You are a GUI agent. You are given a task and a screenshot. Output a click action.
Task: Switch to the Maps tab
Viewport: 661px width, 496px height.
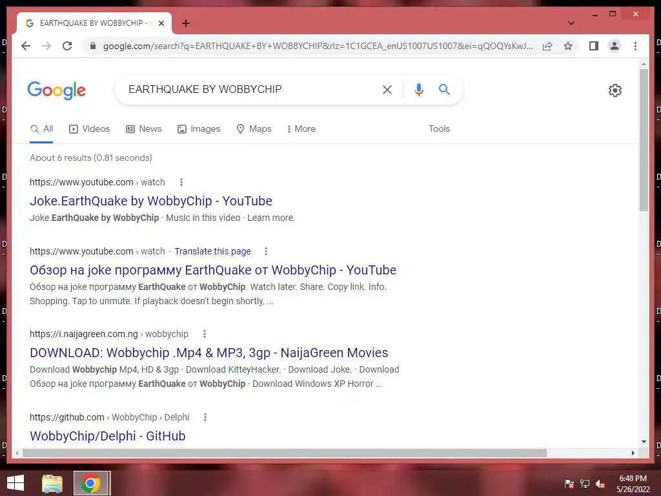254,129
